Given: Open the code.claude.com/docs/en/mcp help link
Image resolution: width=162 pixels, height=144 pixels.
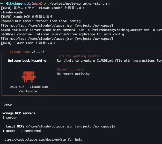Looking at the screenshot, I should click(34, 140).
